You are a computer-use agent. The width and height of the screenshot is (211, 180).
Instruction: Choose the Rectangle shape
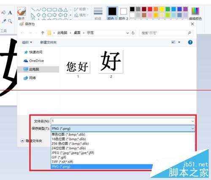pos(49,10)
